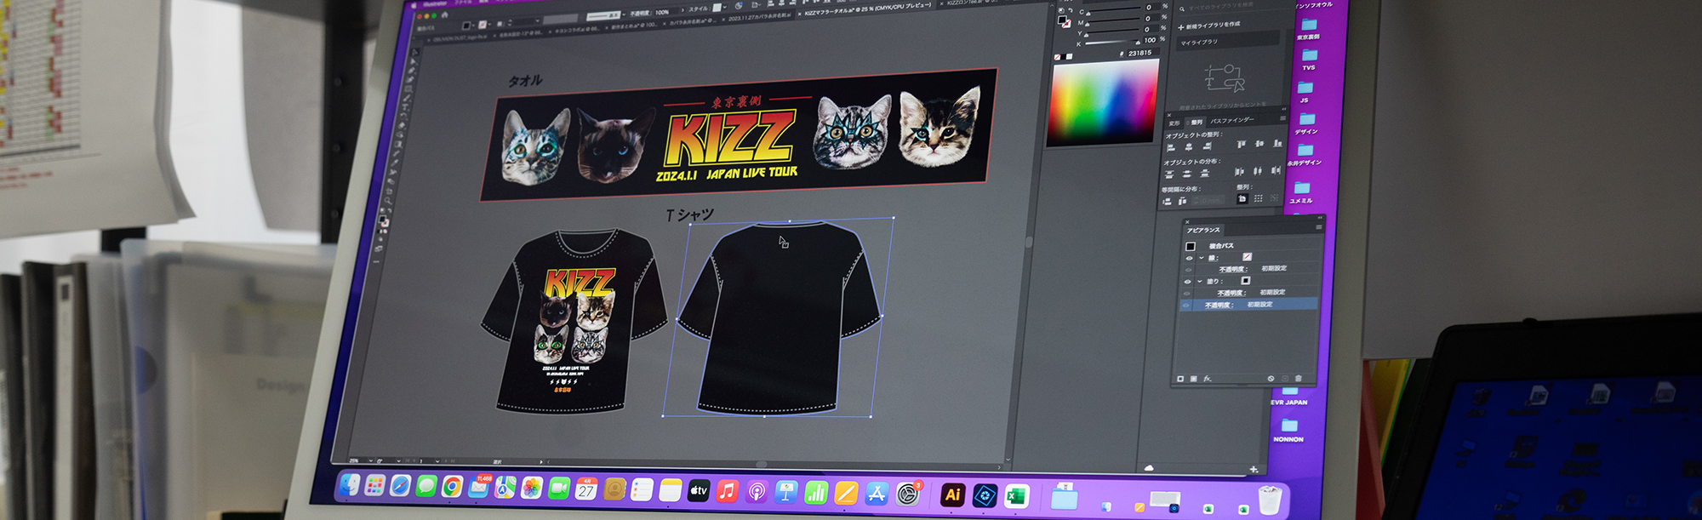This screenshot has height=520, width=1702.
Task: Collapse the Appearance panel with double arrows
Action: click(1319, 220)
